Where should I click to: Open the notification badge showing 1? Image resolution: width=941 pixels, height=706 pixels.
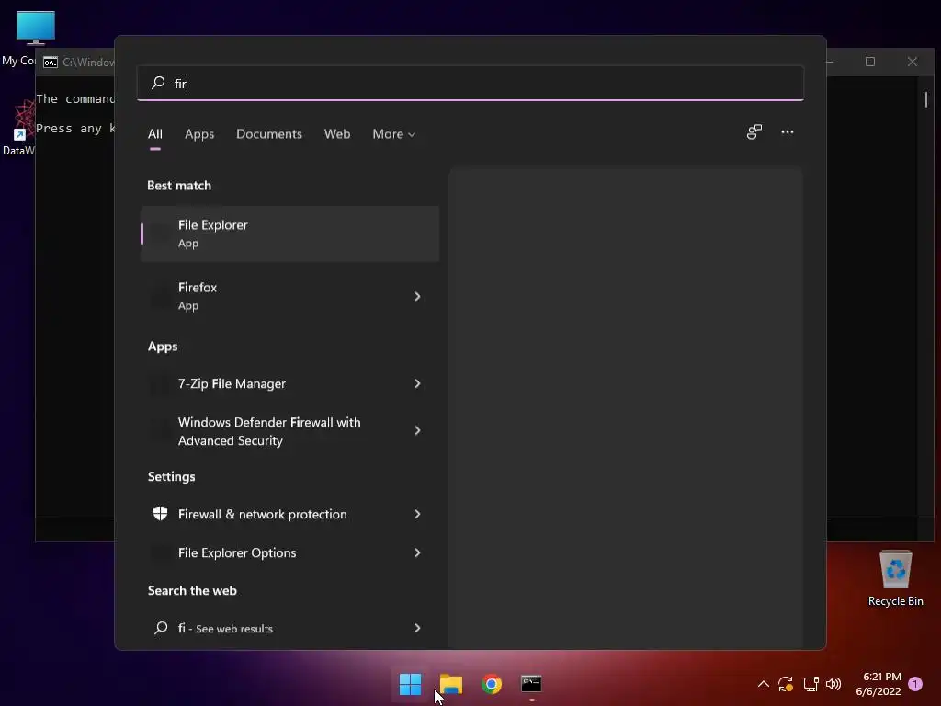[915, 684]
